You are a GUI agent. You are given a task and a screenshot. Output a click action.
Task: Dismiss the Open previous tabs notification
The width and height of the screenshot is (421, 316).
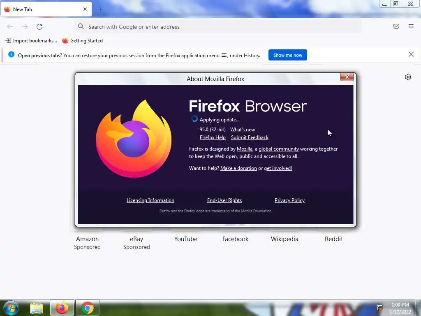click(x=411, y=55)
